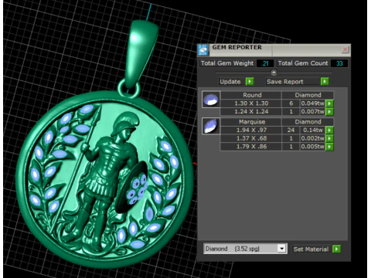Click the green arrow next to Save Report
Screen dimensions: 371x278
[325, 82]
